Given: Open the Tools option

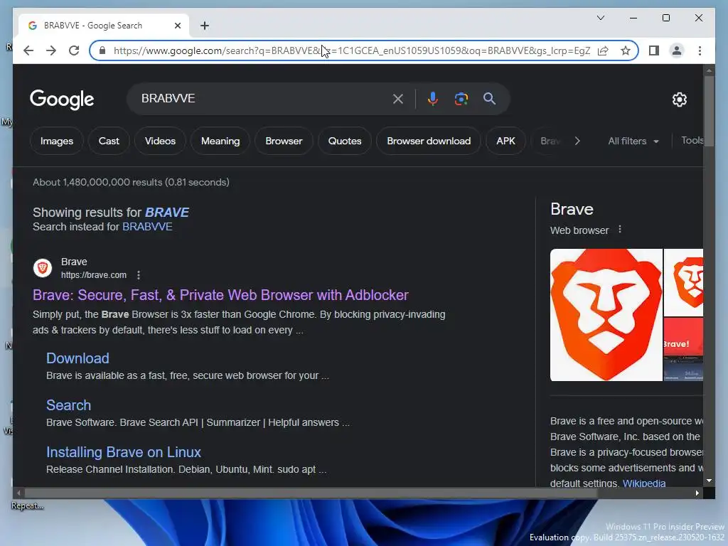Looking at the screenshot, I should pyautogui.click(x=692, y=141).
